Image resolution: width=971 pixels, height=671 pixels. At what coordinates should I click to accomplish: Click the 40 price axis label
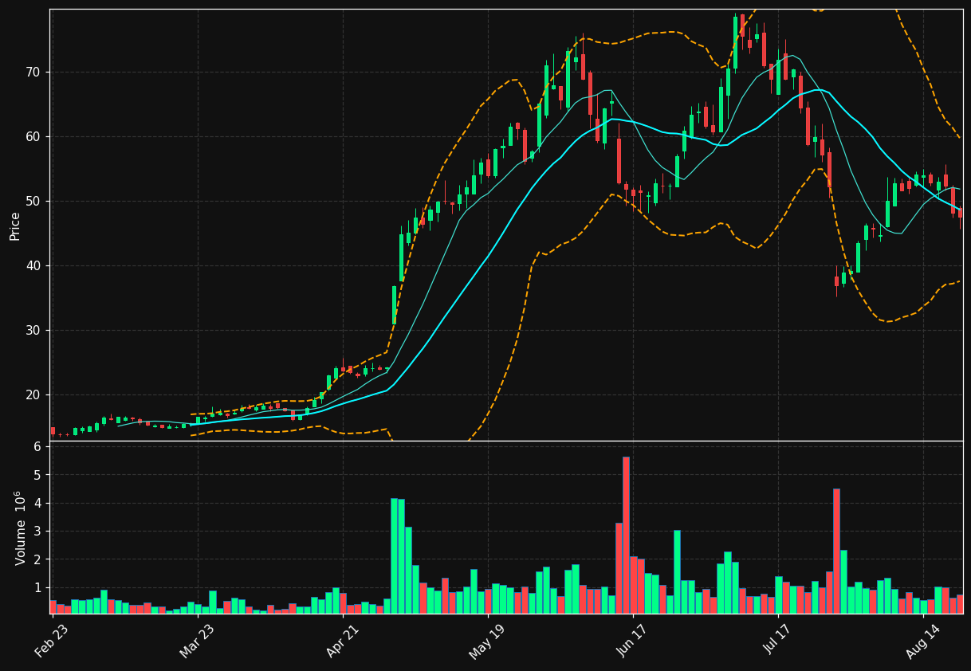tap(33, 266)
